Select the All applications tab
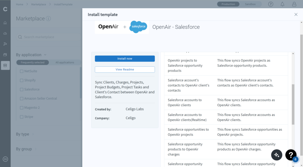This screenshot has height=167, width=303. tap(65, 62)
